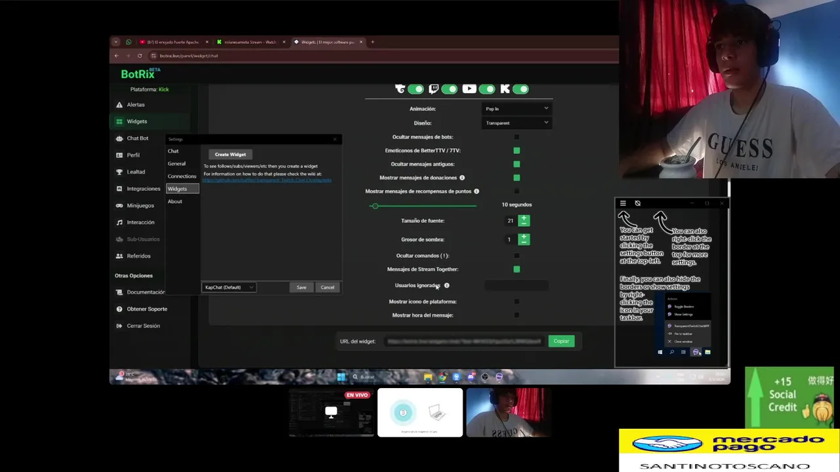Uncheck Ocultar mensajes antiguos
The width and height of the screenshot is (840, 472).
(516, 164)
